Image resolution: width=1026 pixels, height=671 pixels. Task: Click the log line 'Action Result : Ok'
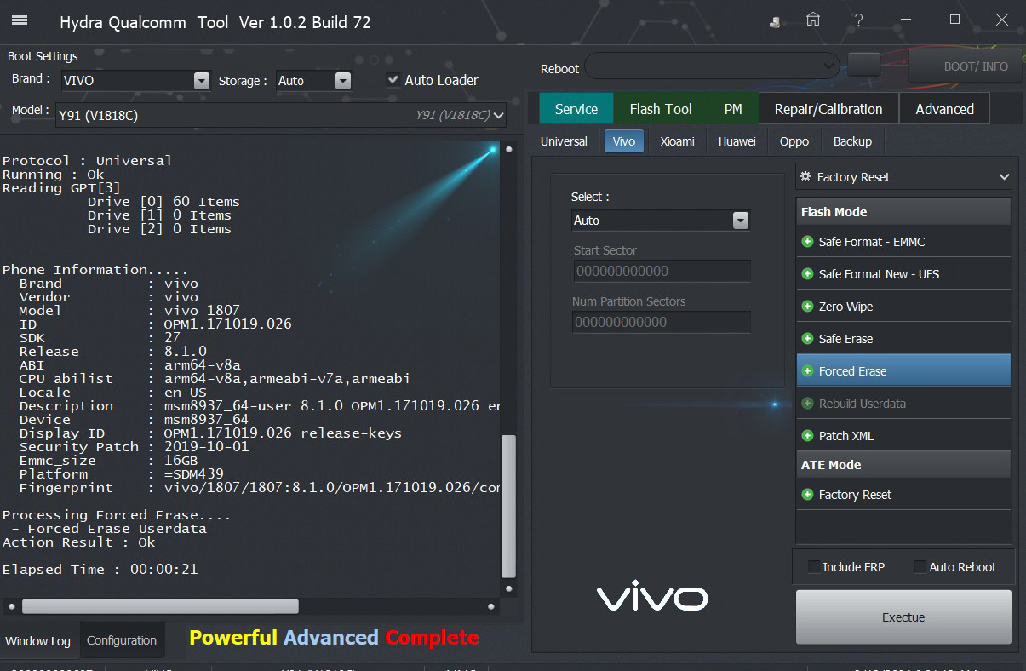click(x=79, y=542)
